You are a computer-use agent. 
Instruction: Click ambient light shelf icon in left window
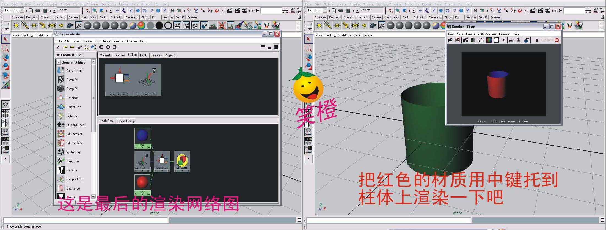[16, 26]
